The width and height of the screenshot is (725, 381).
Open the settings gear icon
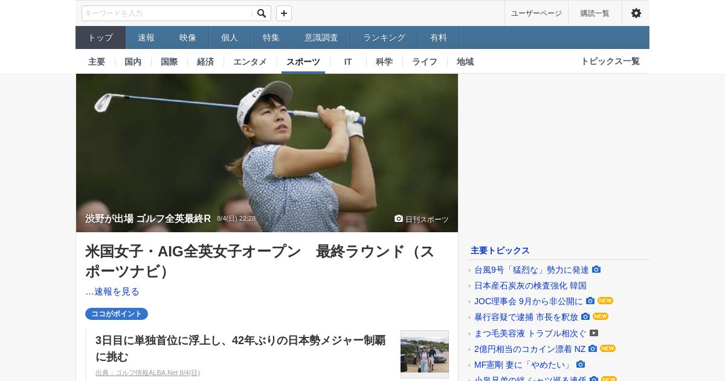pyautogui.click(x=636, y=13)
